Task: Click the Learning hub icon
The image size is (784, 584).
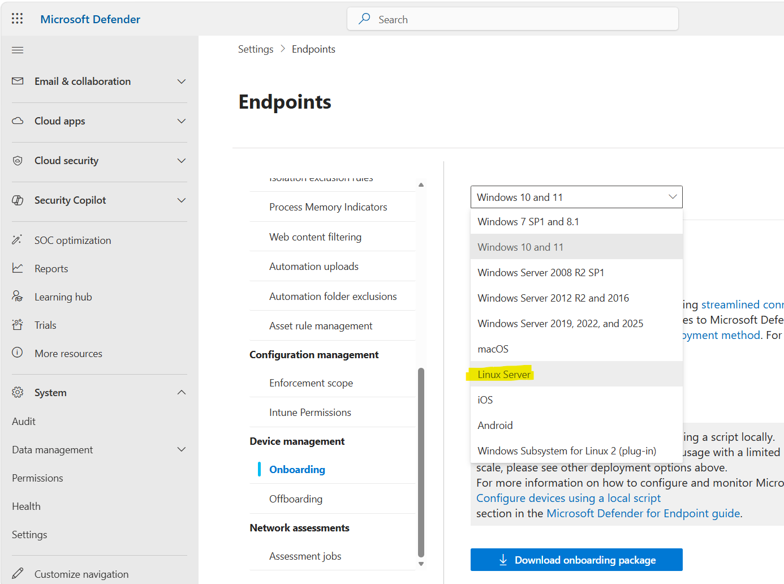Action: (x=18, y=297)
